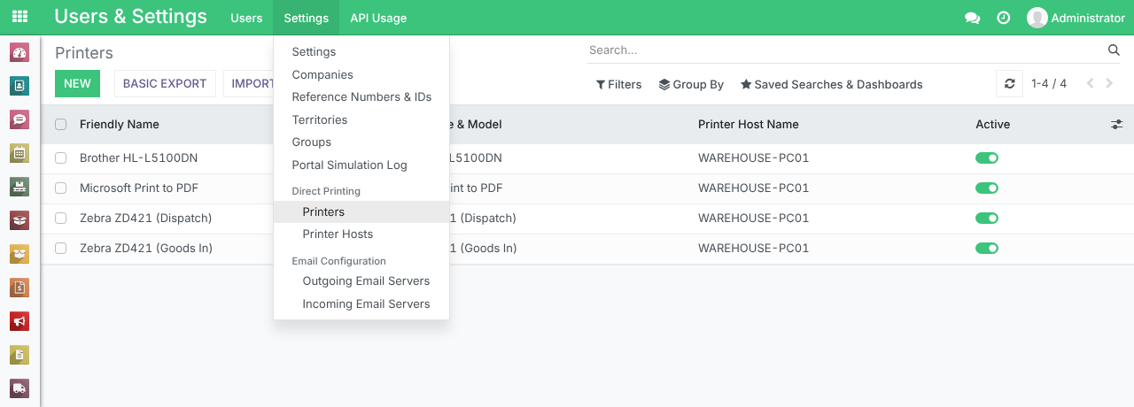Open the yellow open-box sidebar app

click(x=19, y=254)
